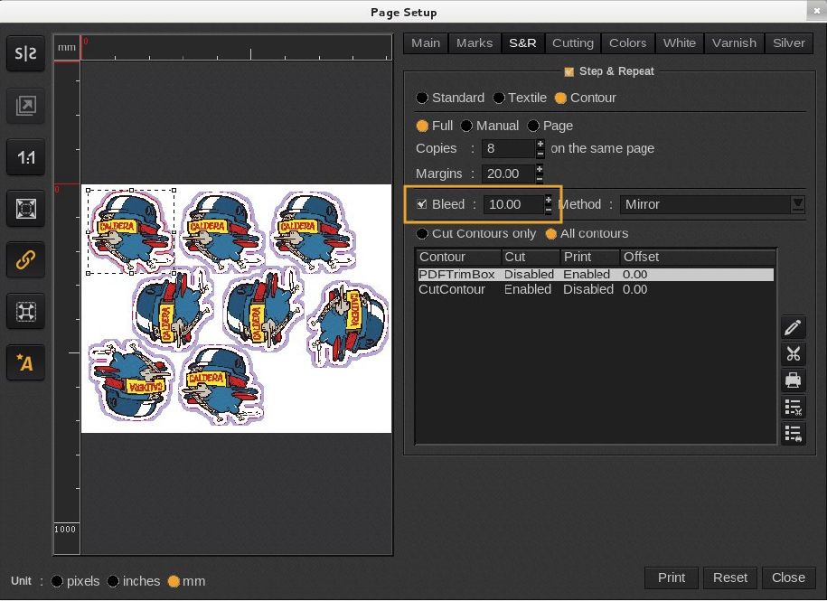Image resolution: width=827 pixels, height=601 pixels.
Task: Set unit to pixels
Action: point(57,581)
